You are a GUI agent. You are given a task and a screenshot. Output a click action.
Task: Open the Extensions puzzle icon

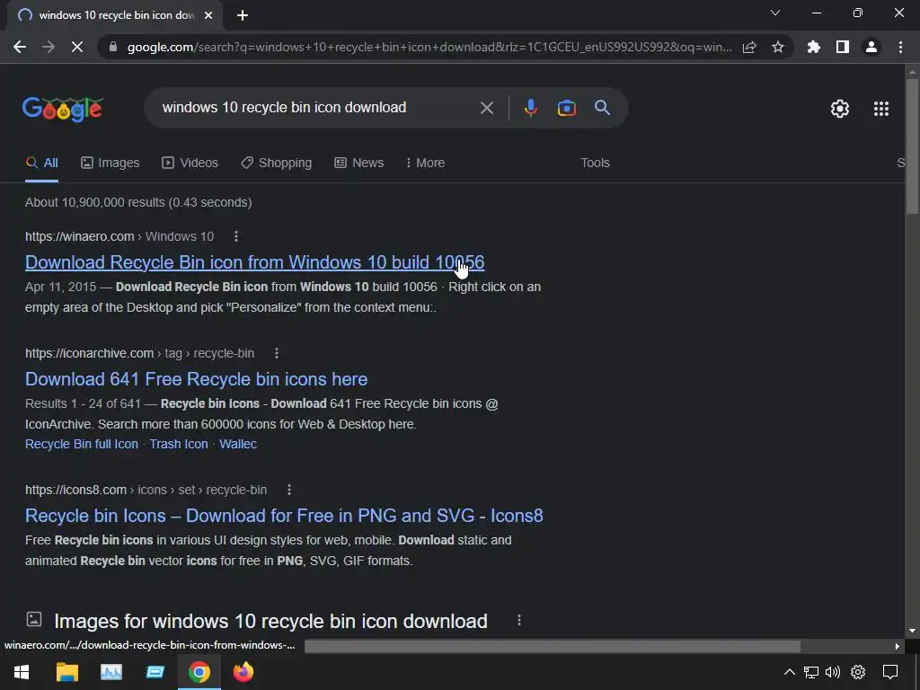pyautogui.click(x=813, y=47)
